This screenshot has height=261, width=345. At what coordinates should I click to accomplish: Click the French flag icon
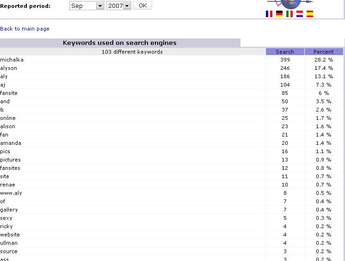click(x=269, y=14)
